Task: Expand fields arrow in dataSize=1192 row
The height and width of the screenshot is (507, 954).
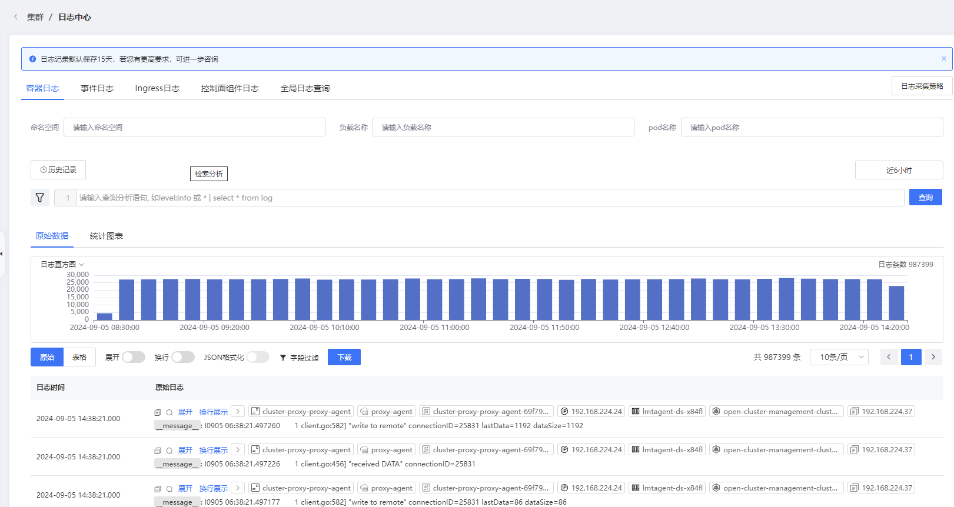Action: [238, 412]
